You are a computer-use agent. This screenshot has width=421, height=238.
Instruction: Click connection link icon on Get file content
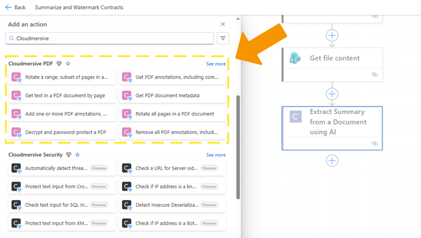375,75
